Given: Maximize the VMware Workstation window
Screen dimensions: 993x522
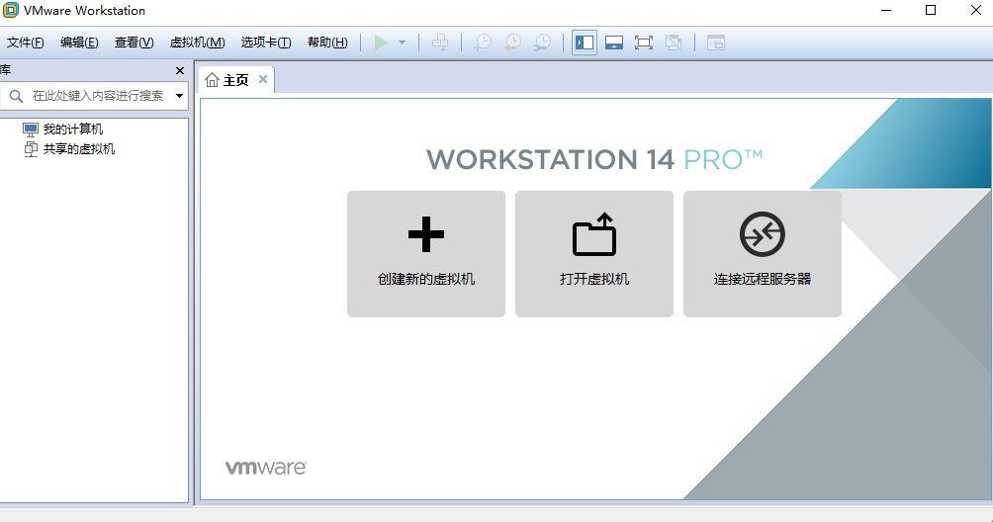Looking at the screenshot, I should [931, 10].
